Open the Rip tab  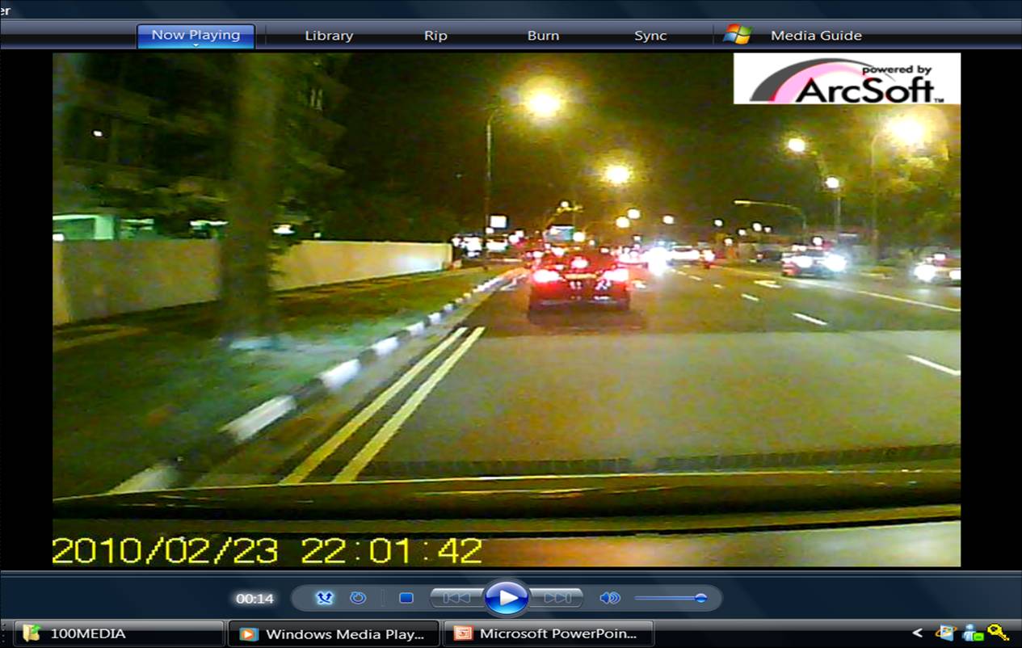point(435,36)
